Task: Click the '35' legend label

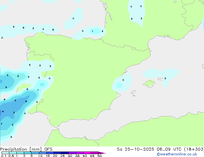Action: (77, 156)
